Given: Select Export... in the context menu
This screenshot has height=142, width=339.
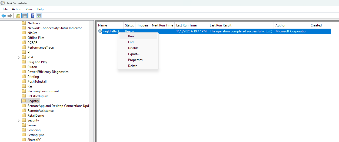Looking at the screenshot, I should click(138, 54).
